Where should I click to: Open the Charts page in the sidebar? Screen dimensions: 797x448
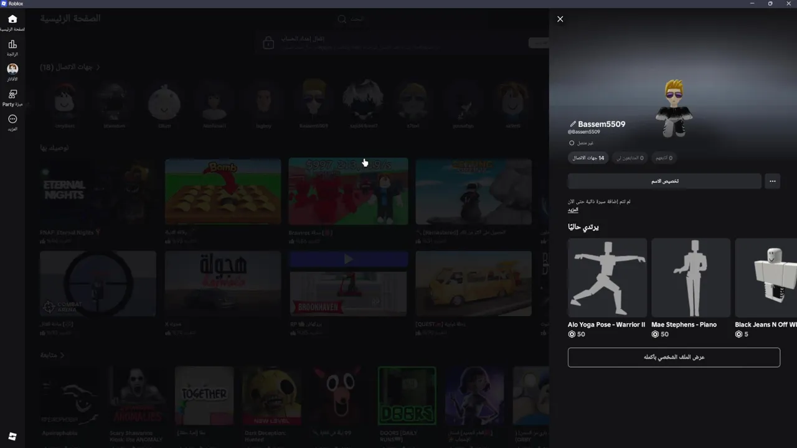[12, 47]
